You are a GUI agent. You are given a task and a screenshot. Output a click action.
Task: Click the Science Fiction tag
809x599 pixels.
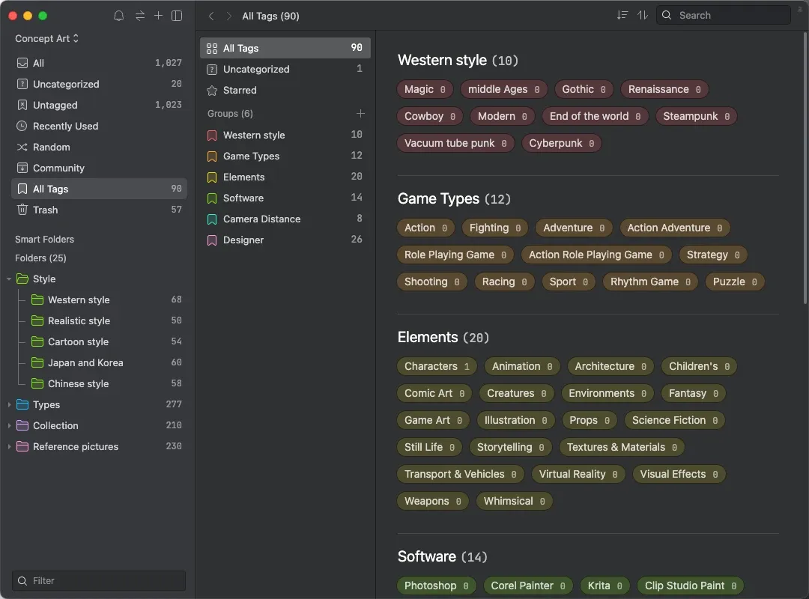point(675,421)
